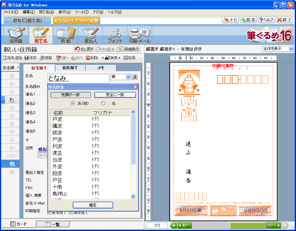Open the 用紙 paper selection tool
This screenshot has width=296, height=231.
(65, 35)
